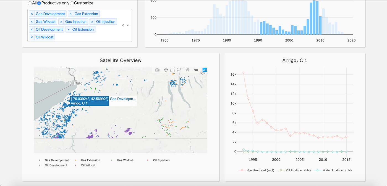Reset the map view with the home icon
The image size is (387, 186).
187,70
